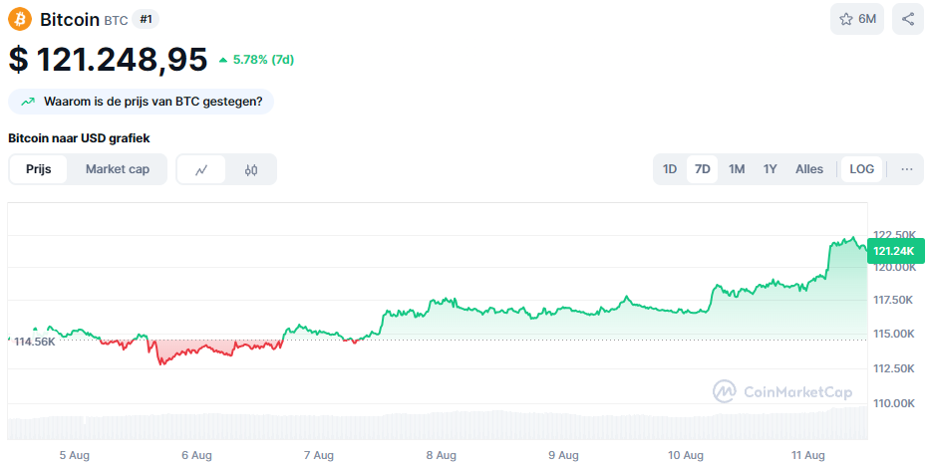Click the 10 Aug date on the axis
This screenshot has height=464, width=927.
(686, 455)
